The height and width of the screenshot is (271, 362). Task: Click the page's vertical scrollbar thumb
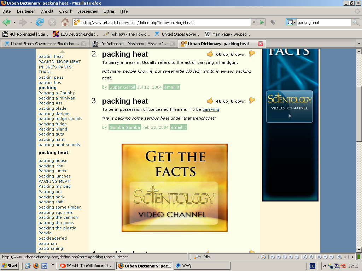[359, 113]
